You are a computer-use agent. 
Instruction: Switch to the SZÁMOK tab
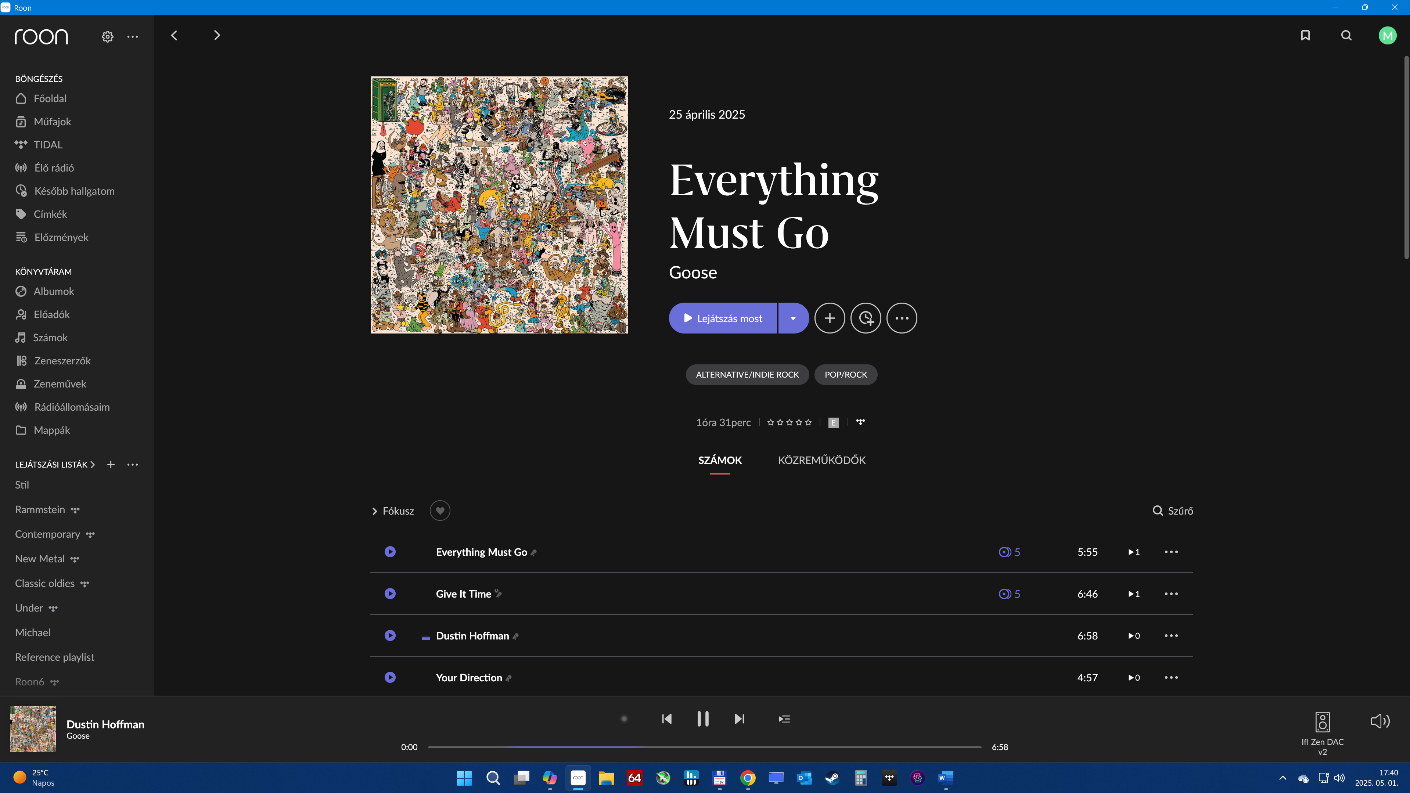(x=720, y=460)
